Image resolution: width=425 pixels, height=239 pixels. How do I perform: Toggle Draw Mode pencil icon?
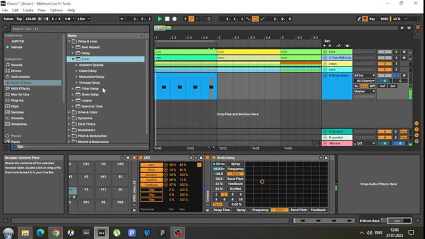click(x=359, y=19)
